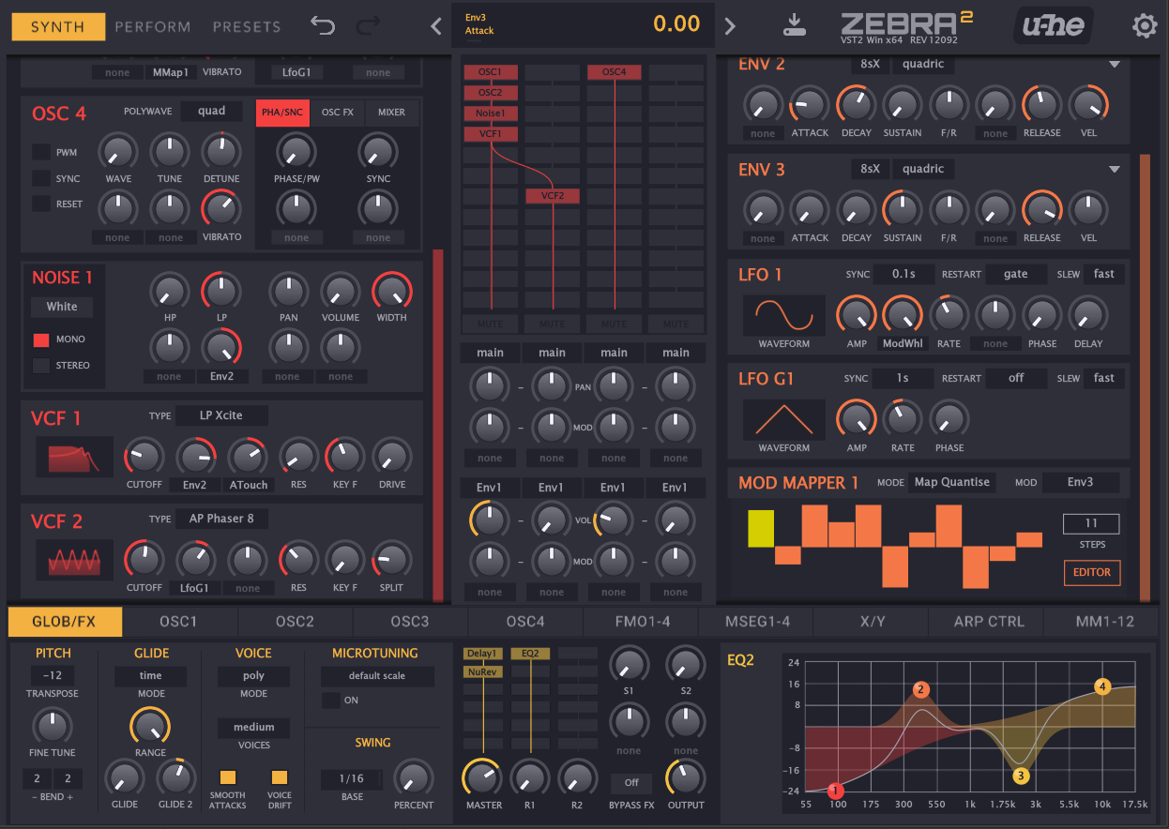
Task: Mute the first grid lane
Action: coord(490,324)
